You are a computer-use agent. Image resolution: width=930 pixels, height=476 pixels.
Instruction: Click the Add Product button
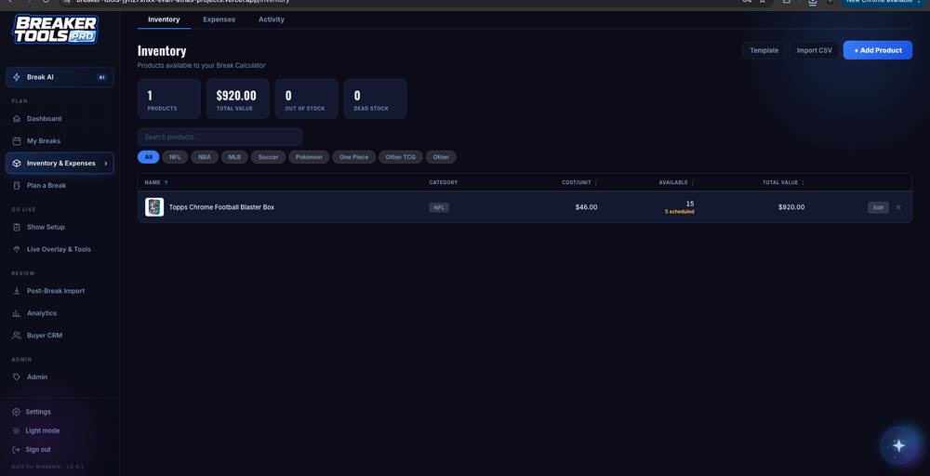[878, 50]
